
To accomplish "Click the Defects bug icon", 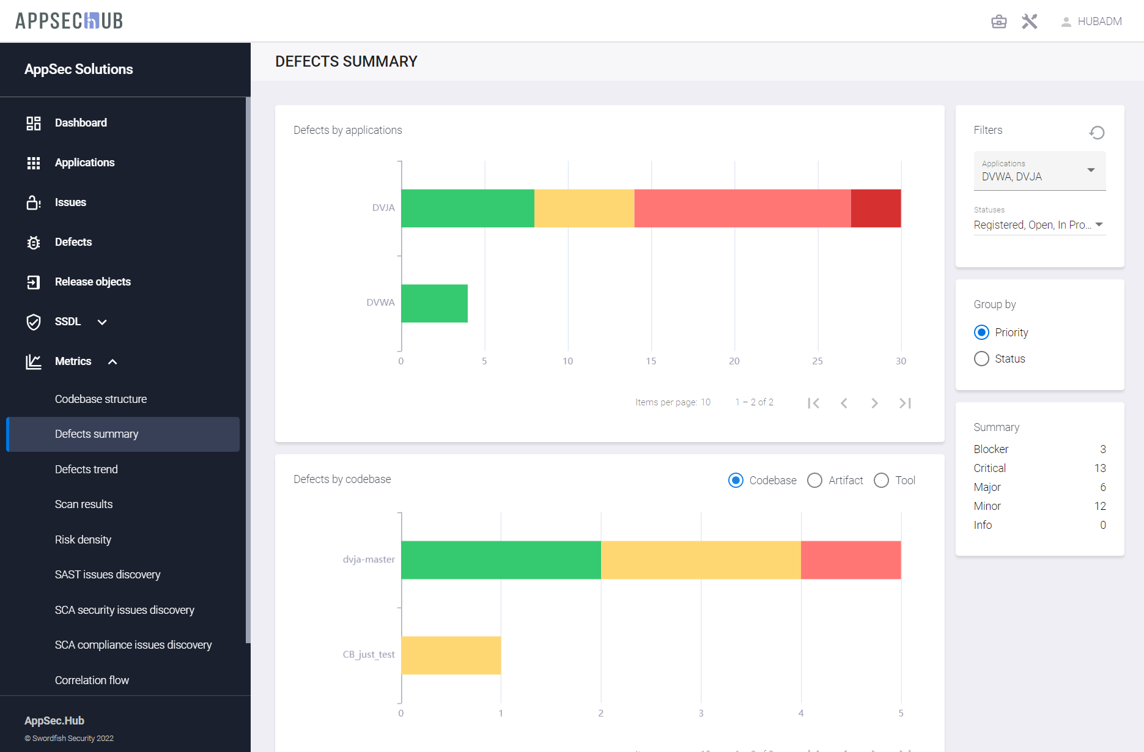I will [34, 243].
